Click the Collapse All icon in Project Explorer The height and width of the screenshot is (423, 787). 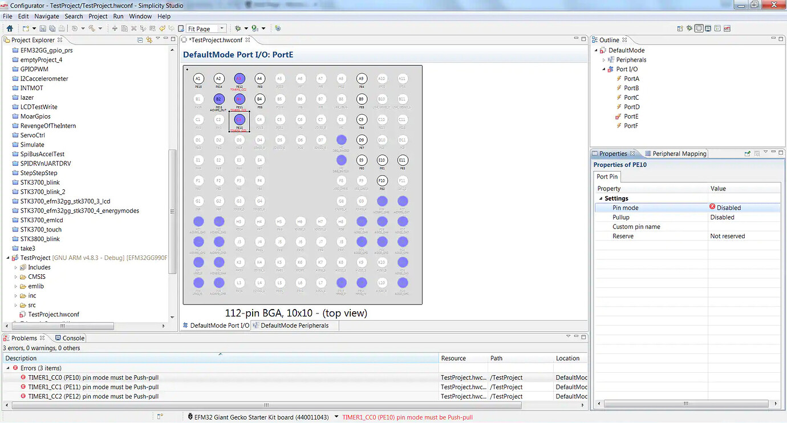point(140,40)
